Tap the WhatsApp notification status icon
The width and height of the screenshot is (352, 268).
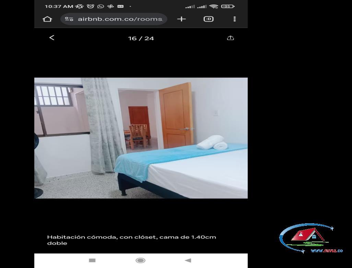click(x=101, y=6)
